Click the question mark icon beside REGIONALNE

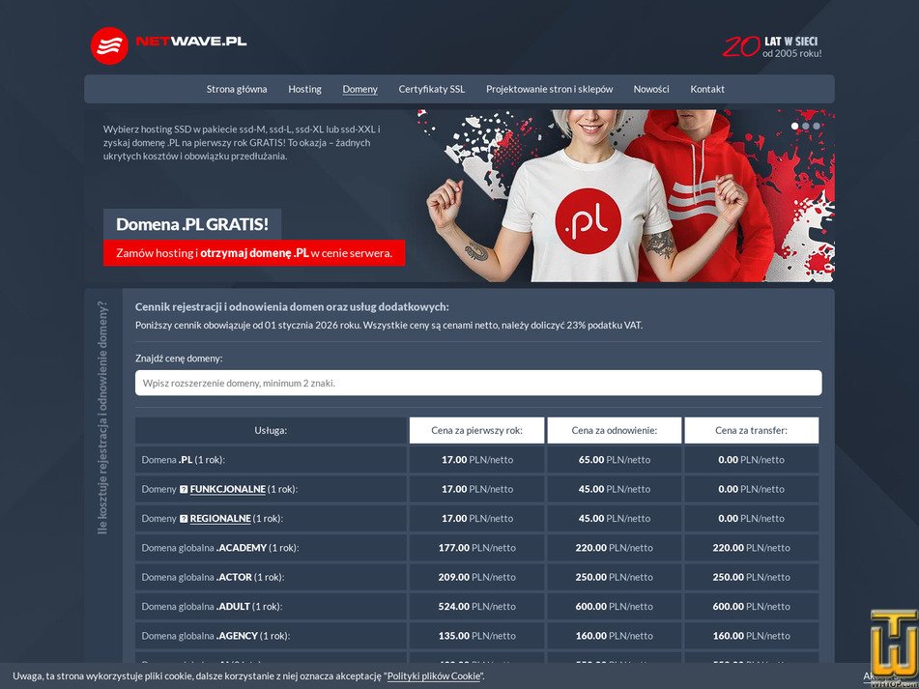tap(185, 519)
